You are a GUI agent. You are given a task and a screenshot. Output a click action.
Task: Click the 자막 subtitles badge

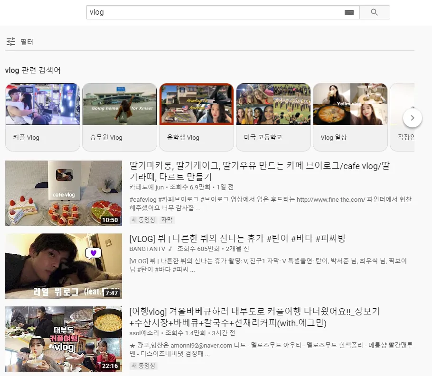(167, 220)
